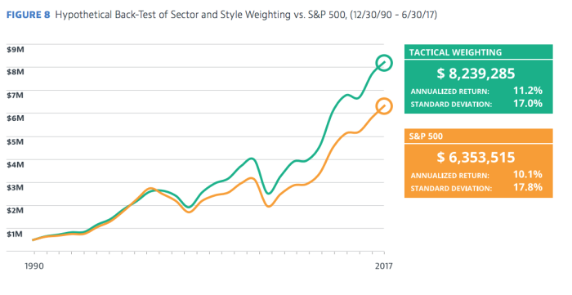Click the $5M y-axis label
The width and height of the screenshot is (572, 295).
click(16, 141)
